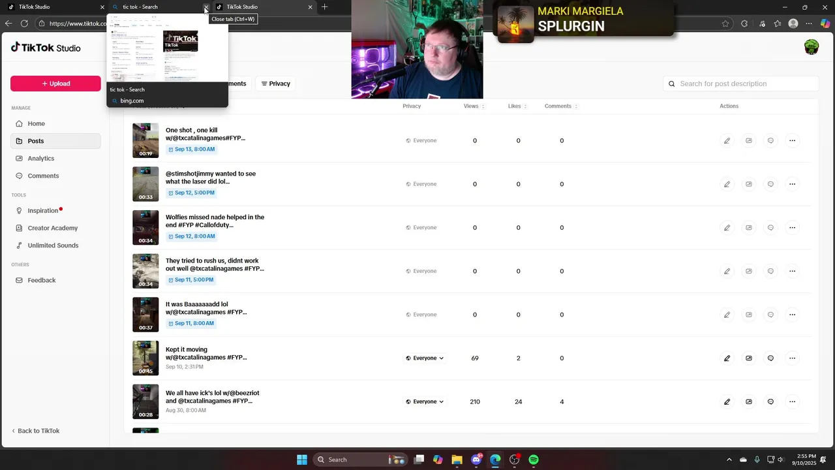Viewport: 835px width, 470px height.
Task: Close the 'tic tok - Search' tab
Action: (x=206, y=7)
